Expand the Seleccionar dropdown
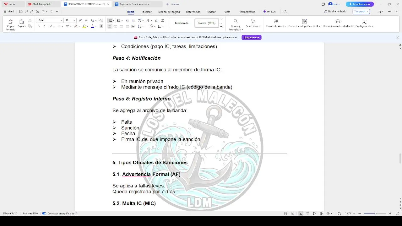Screen dimensions: 402x226 point(260,26)
